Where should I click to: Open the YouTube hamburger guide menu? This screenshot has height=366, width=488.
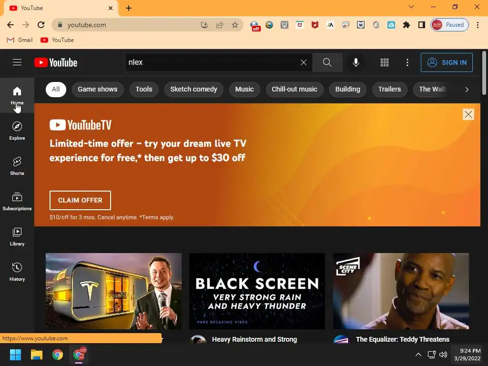click(17, 62)
